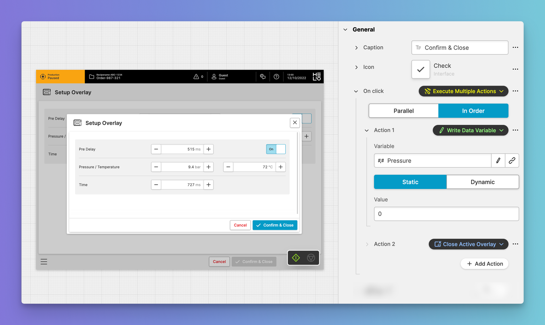This screenshot has width=545, height=325.
Task: Switch value type to Dynamic
Action: (482, 182)
